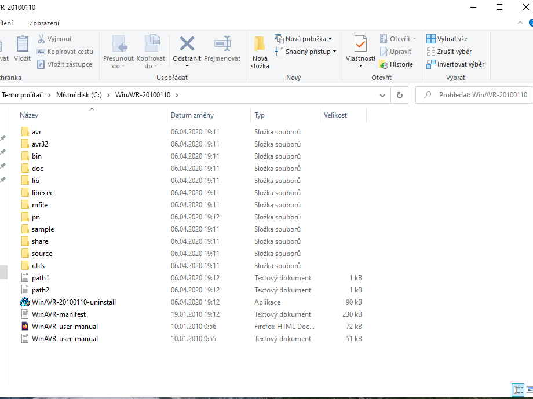Open the Zobrazení ribbon tab

(45, 23)
